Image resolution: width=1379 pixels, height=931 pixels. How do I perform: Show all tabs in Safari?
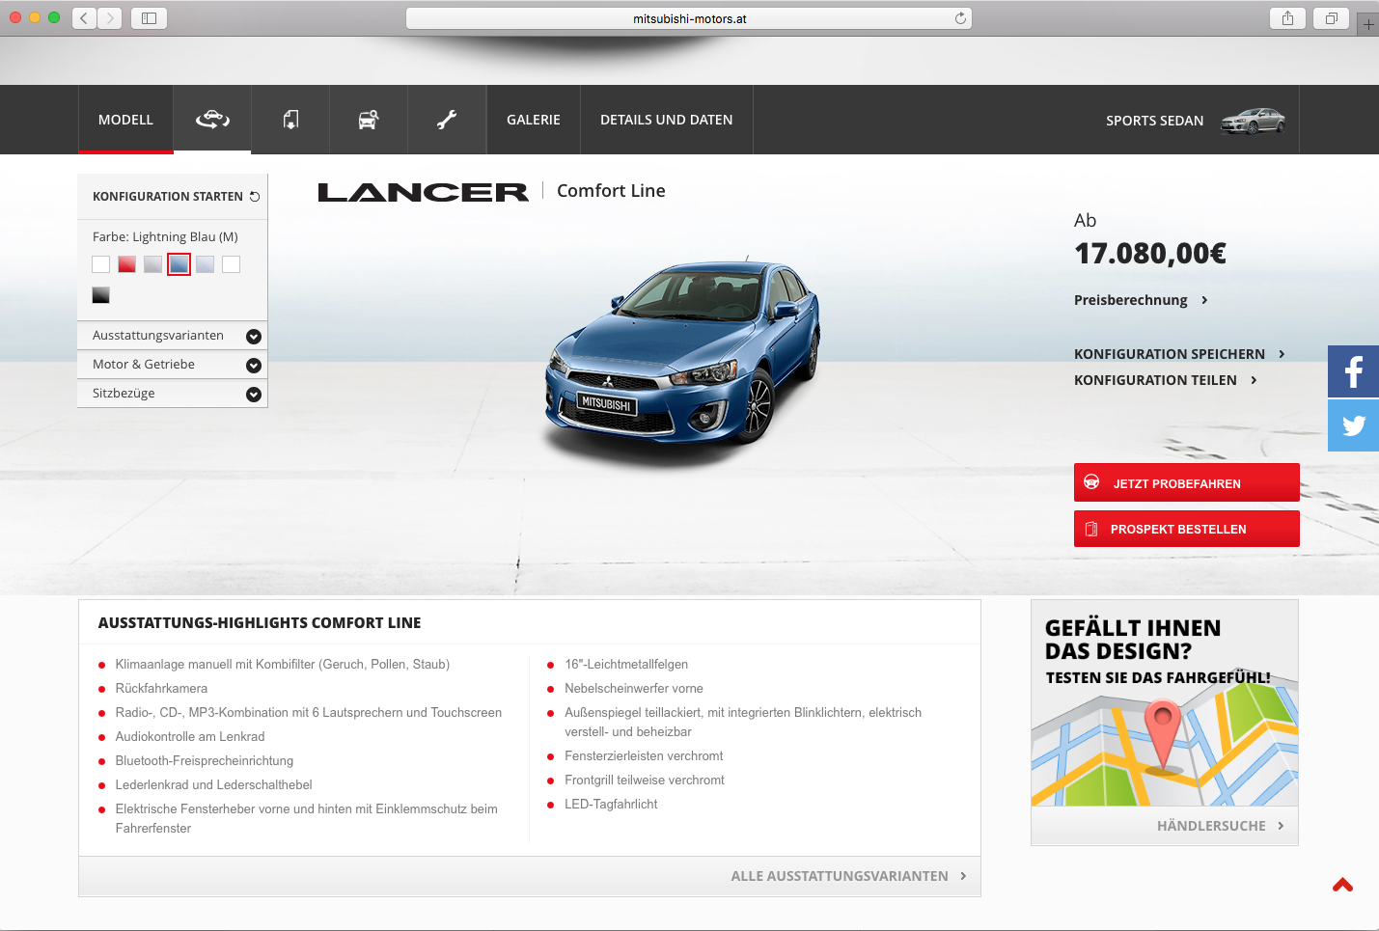(x=1331, y=18)
